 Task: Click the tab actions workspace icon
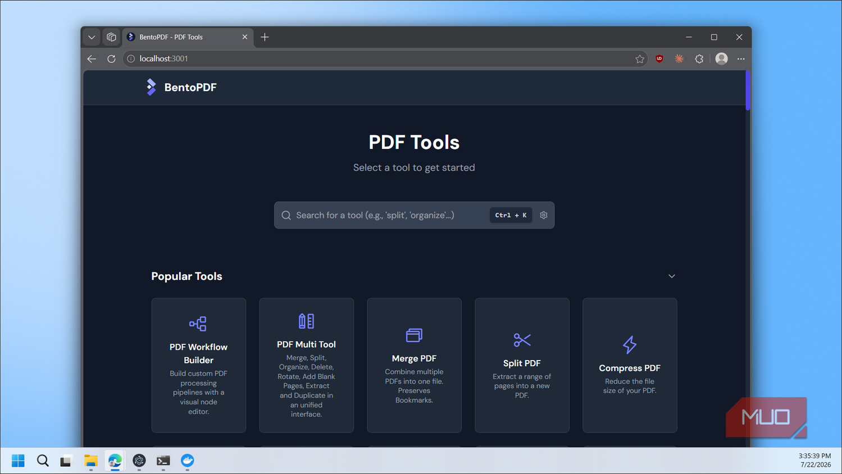tap(111, 37)
